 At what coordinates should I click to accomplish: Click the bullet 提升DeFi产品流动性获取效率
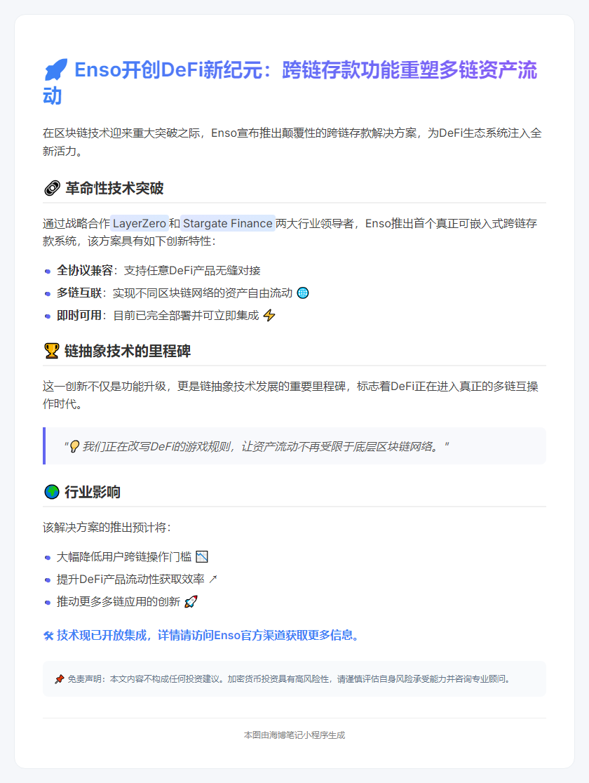(x=130, y=580)
